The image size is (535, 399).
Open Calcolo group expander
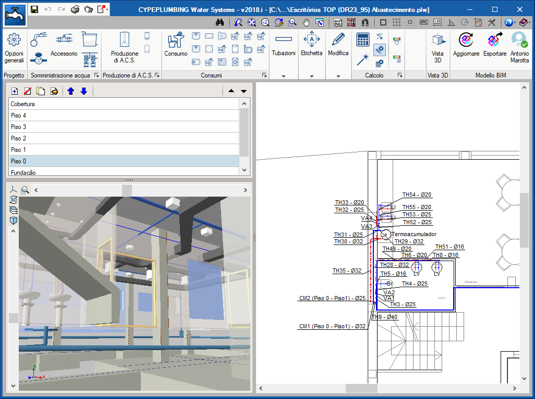point(399,75)
